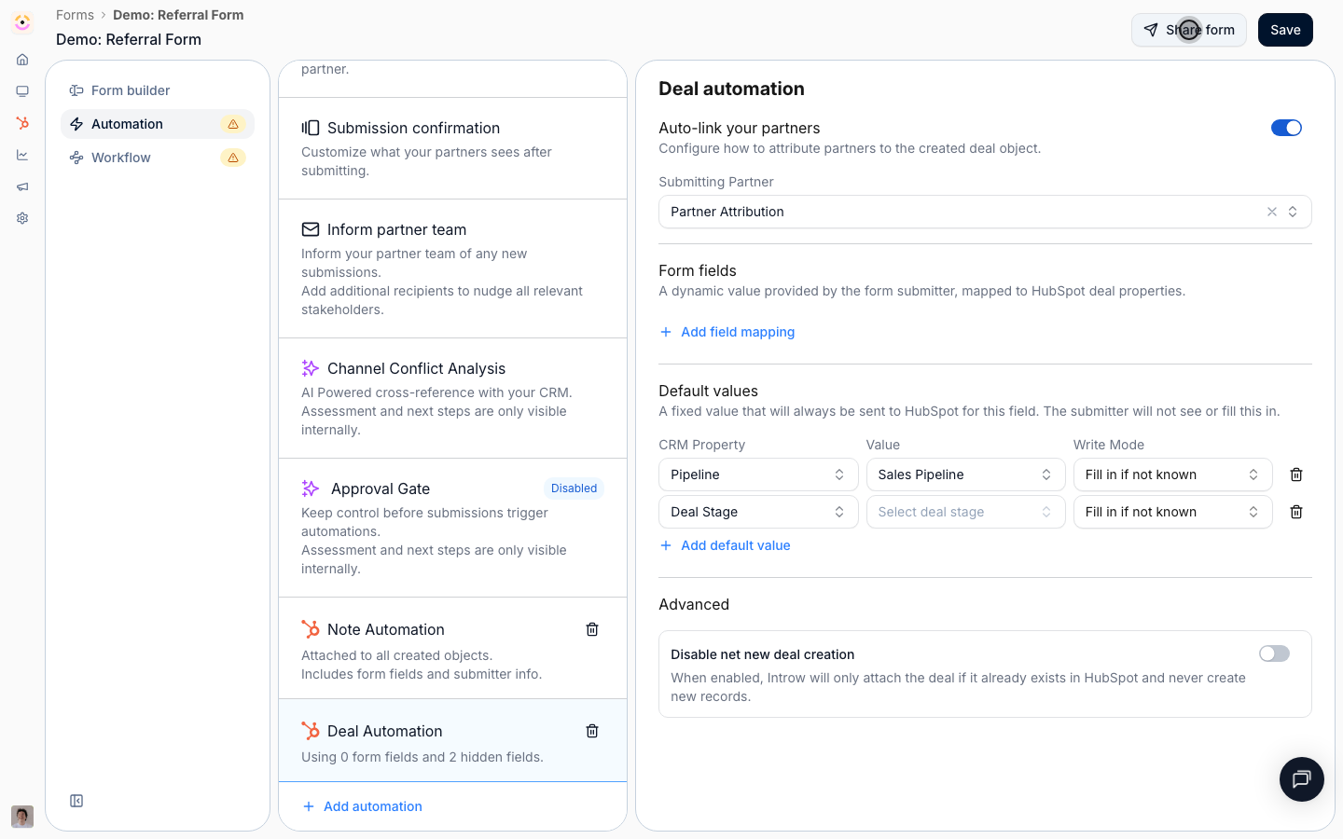Select Channel Conflict Analysis automation

click(x=452, y=398)
